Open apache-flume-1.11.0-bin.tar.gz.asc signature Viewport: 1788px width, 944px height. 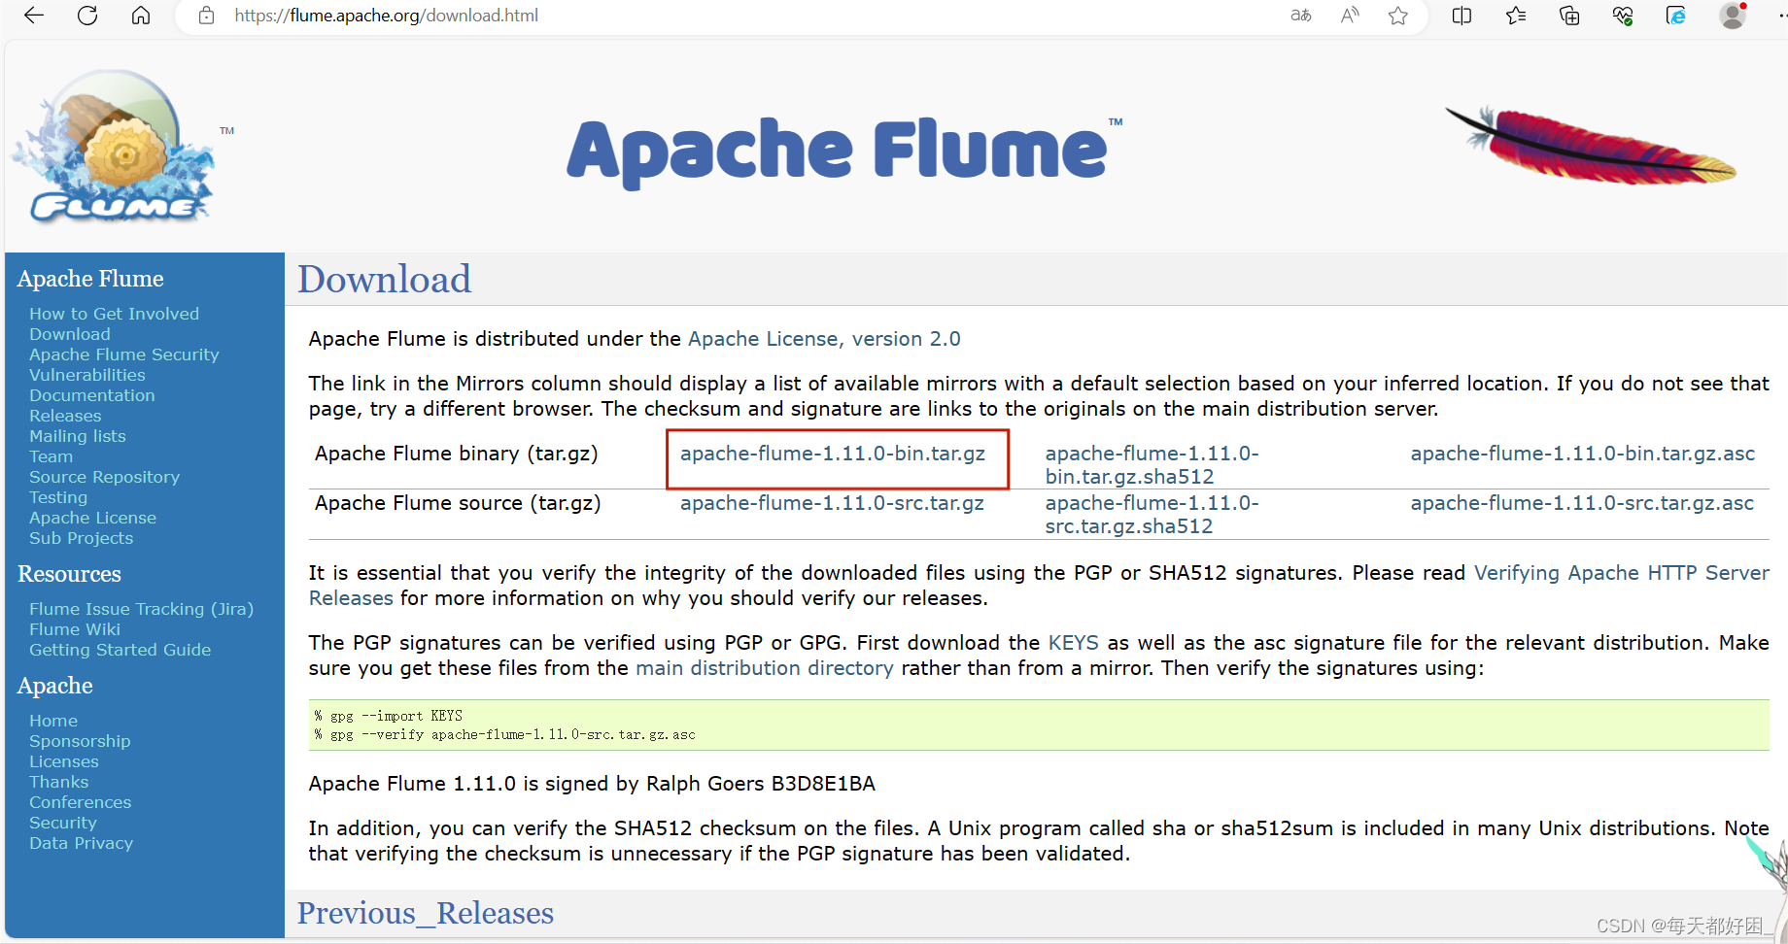tap(1583, 454)
